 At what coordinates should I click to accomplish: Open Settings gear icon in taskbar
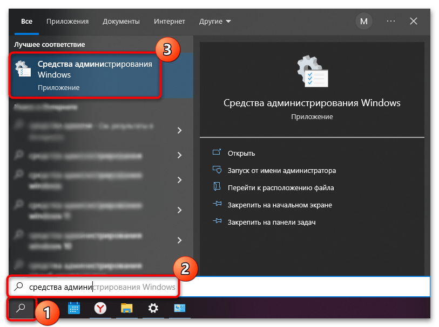pos(153,308)
